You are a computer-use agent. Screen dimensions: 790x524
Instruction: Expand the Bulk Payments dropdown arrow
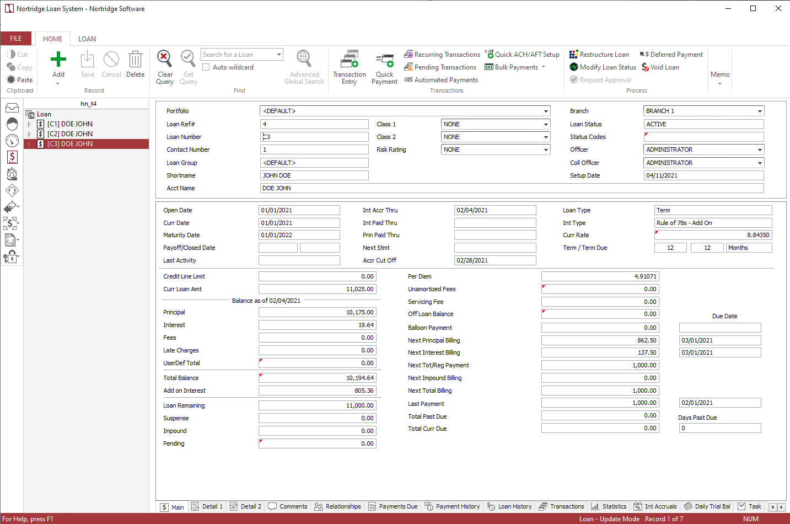544,67
